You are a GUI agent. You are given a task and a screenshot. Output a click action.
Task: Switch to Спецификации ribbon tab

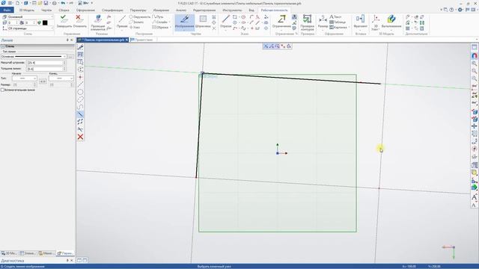tap(112, 10)
